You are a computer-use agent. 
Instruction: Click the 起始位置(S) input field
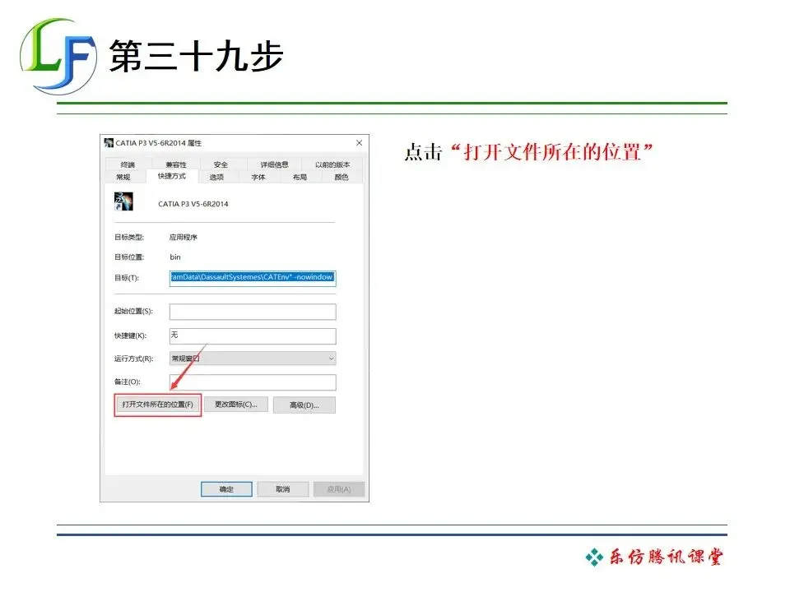(253, 312)
